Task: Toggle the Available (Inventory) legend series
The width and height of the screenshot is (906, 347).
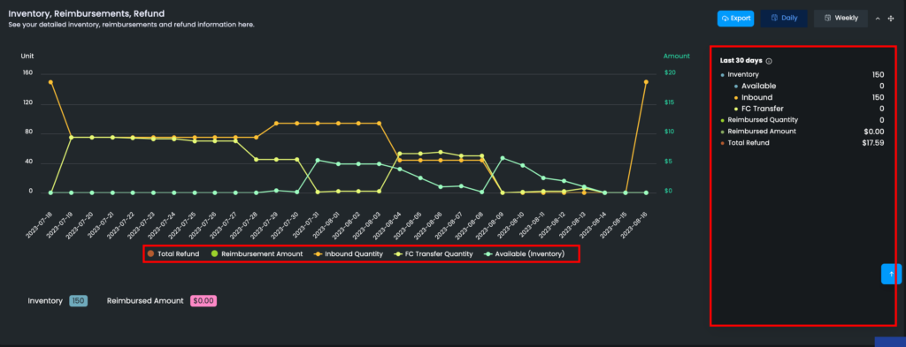Action: pyautogui.click(x=524, y=253)
